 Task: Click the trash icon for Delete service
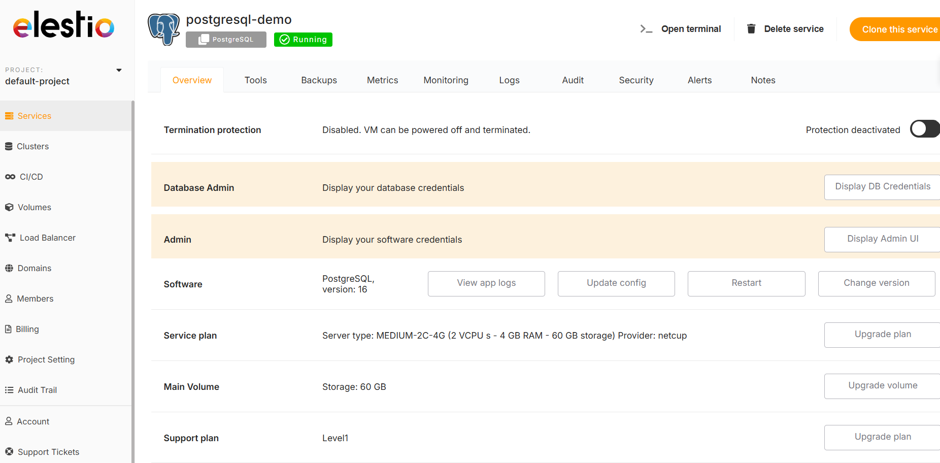751,29
